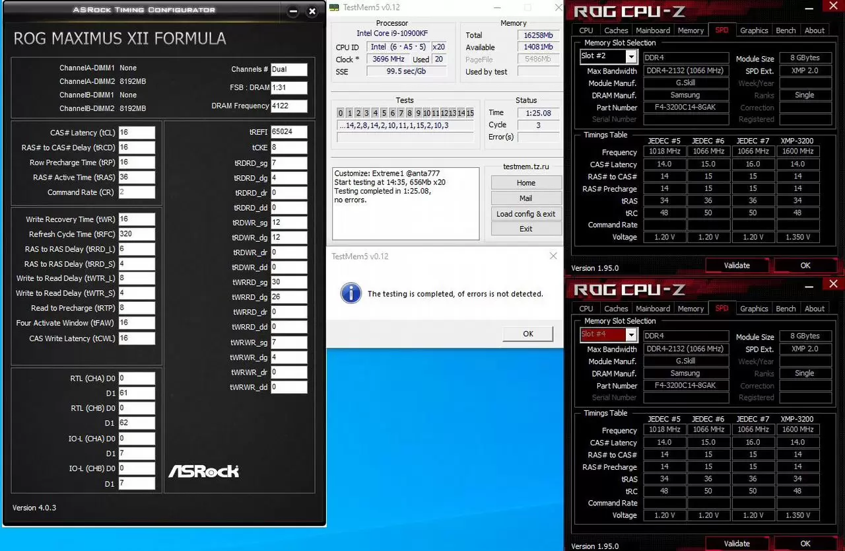Click the Four Activate Window (tFAW) field
Viewport: 845px width, 551px height.
click(x=137, y=323)
